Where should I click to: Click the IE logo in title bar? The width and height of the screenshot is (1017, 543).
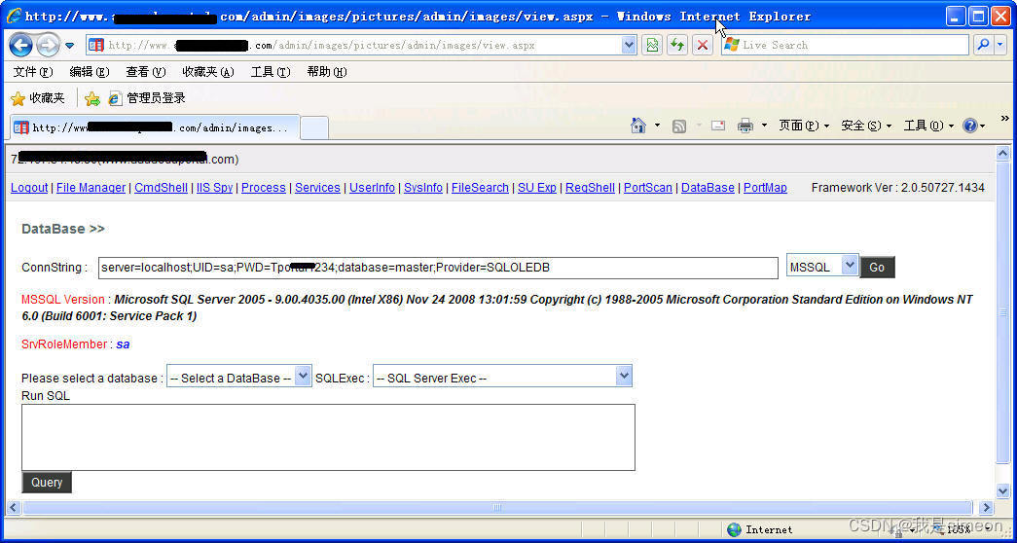click(x=14, y=16)
